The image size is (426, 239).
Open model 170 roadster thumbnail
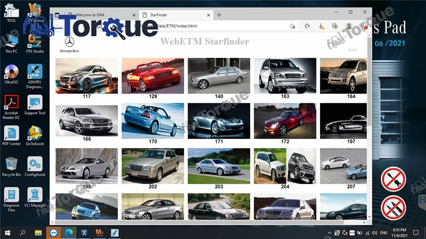tap(153, 121)
